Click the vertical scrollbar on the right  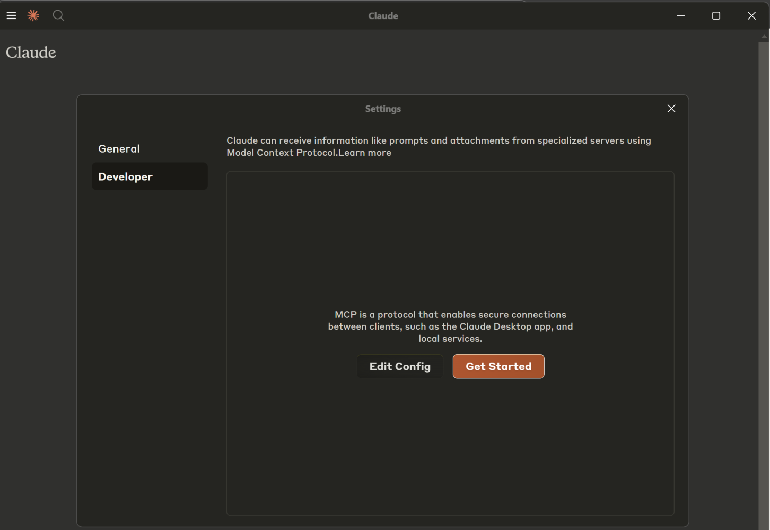point(764,286)
